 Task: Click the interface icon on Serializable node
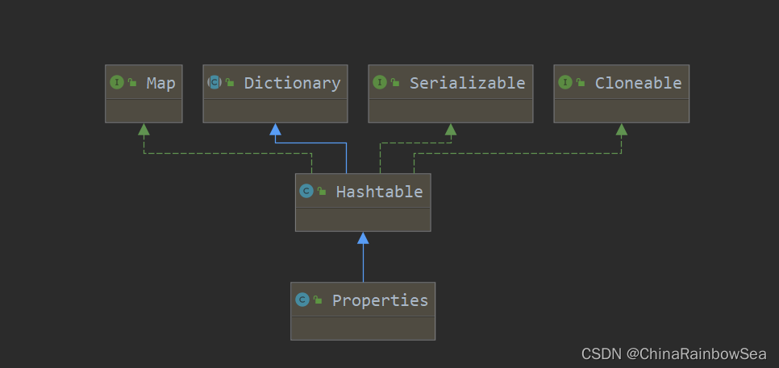pos(380,82)
